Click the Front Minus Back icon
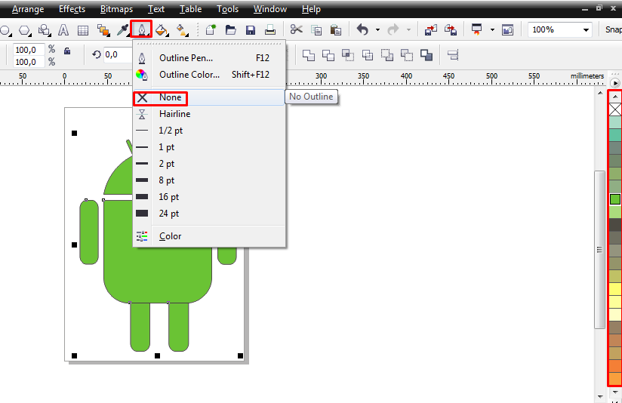 click(x=387, y=56)
